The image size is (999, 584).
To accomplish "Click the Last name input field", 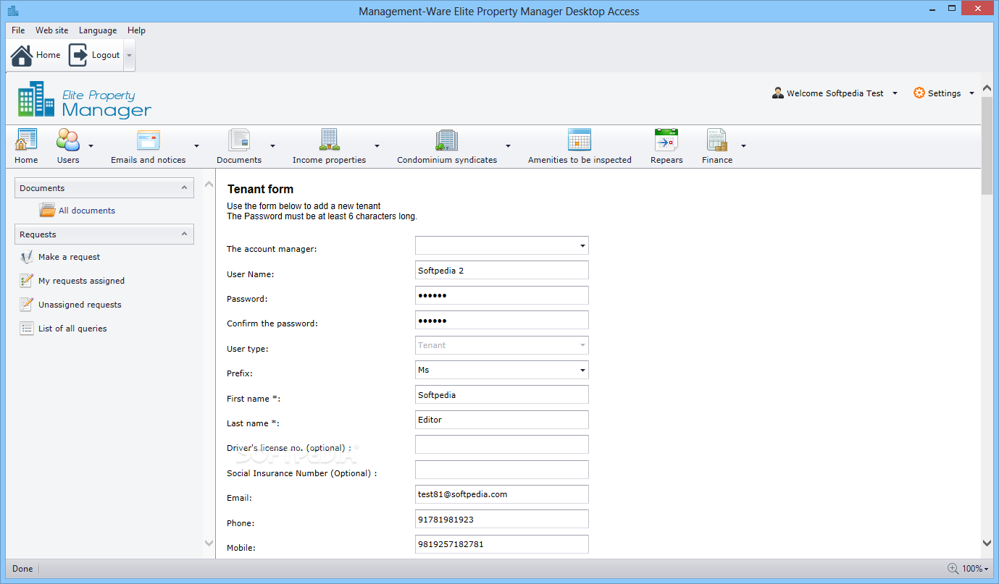I will click(502, 420).
